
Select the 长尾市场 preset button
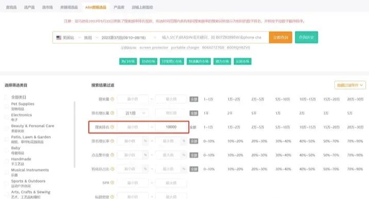242,61
